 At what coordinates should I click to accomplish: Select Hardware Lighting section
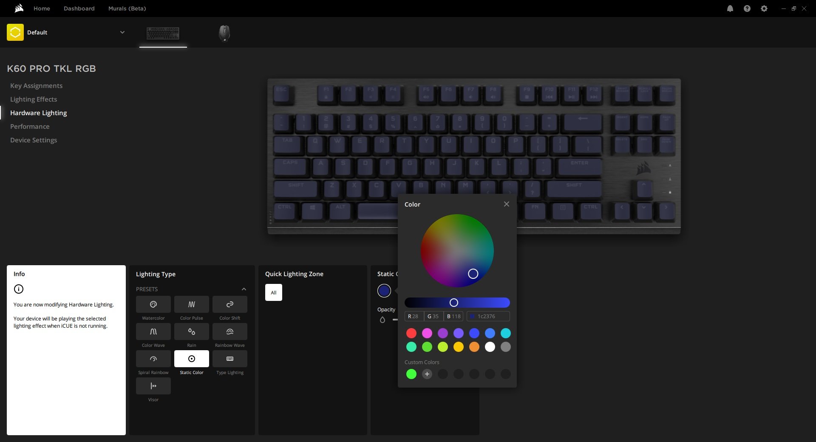pyautogui.click(x=39, y=113)
